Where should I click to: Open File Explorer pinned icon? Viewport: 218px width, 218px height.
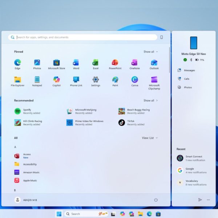point(17,81)
